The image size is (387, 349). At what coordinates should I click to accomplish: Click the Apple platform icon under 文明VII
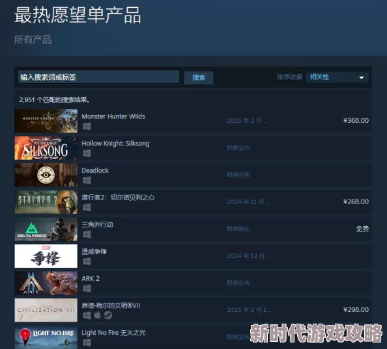tap(97, 315)
